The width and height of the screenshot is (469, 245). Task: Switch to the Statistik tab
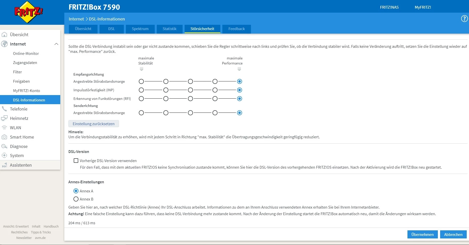tap(169, 29)
